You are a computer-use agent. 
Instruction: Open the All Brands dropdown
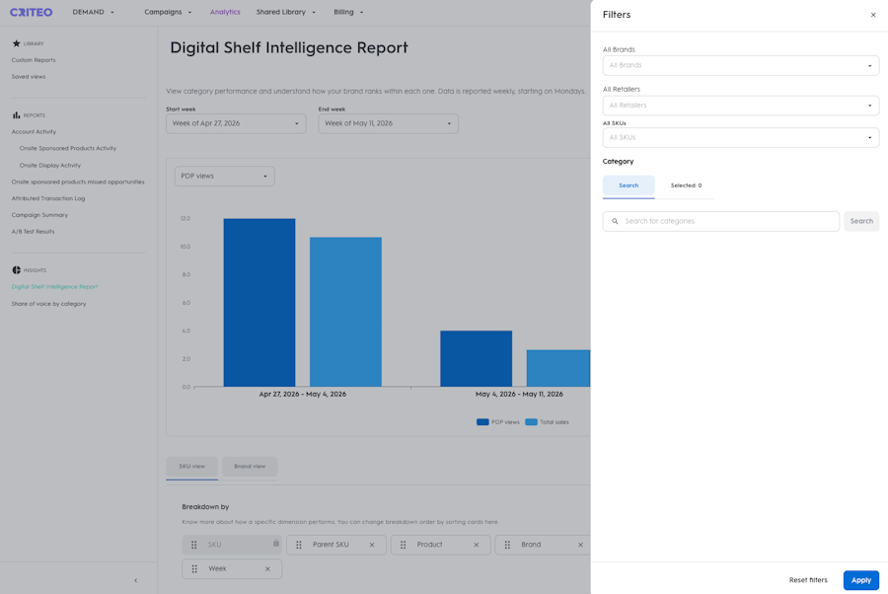point(741,66)
